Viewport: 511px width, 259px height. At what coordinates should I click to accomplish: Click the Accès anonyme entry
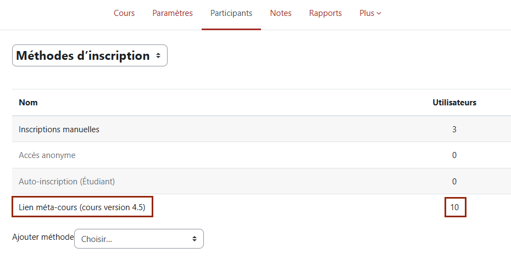[47, 155]
